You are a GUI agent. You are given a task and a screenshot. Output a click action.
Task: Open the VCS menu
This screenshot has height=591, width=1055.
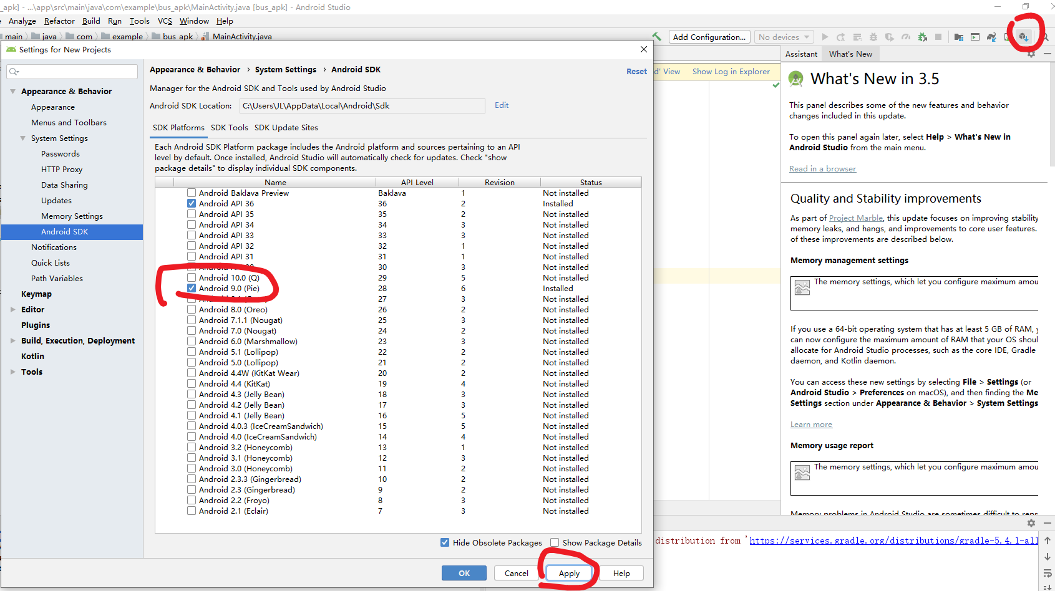tap(165, 21)
